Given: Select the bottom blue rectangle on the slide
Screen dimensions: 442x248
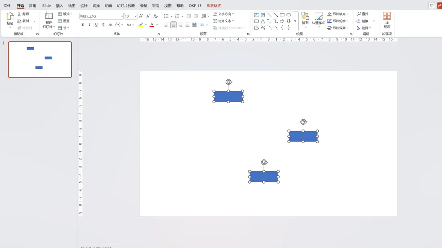Looking at the screenshot, I should (x=264, y=177).
